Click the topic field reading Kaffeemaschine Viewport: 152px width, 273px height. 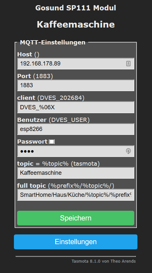(76, 173)
